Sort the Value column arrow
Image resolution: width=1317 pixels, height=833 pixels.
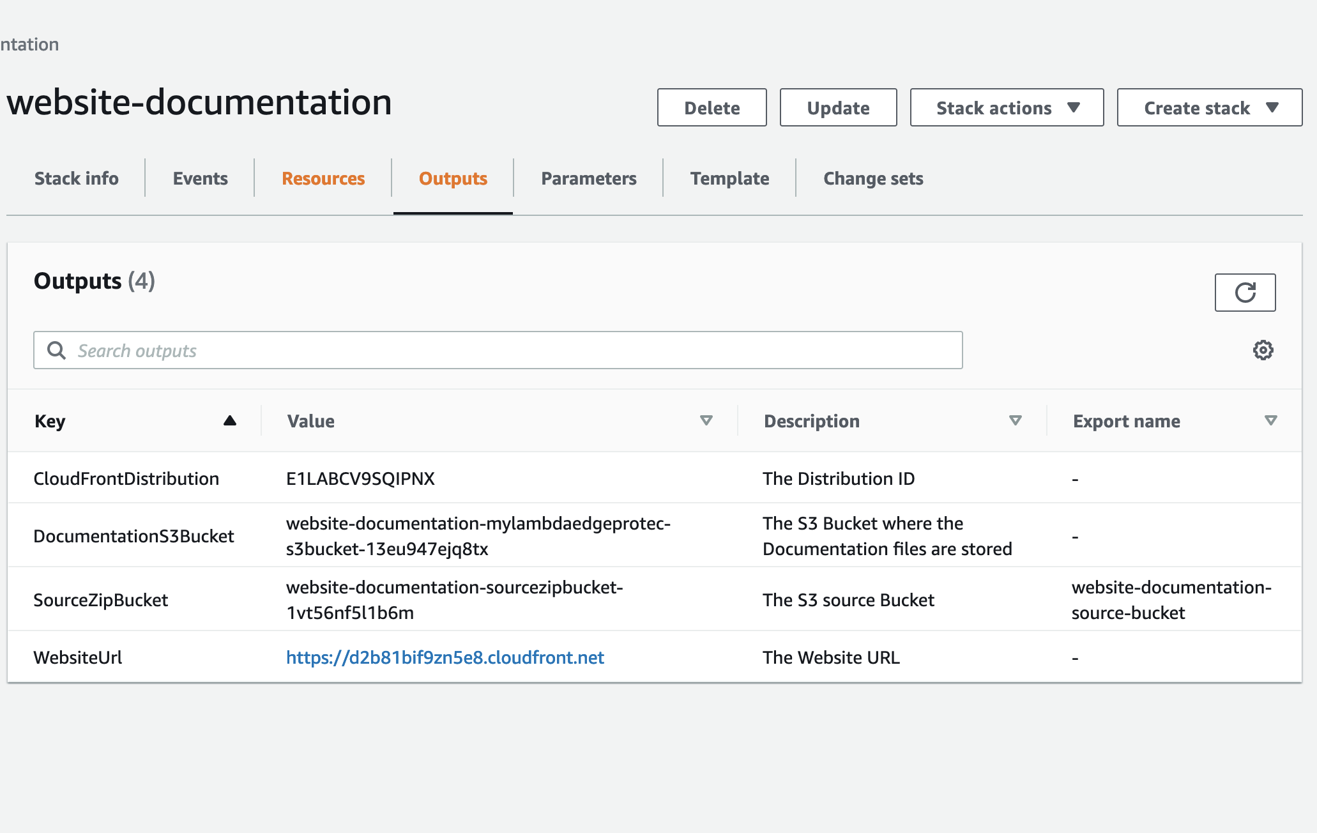[706, 420]
